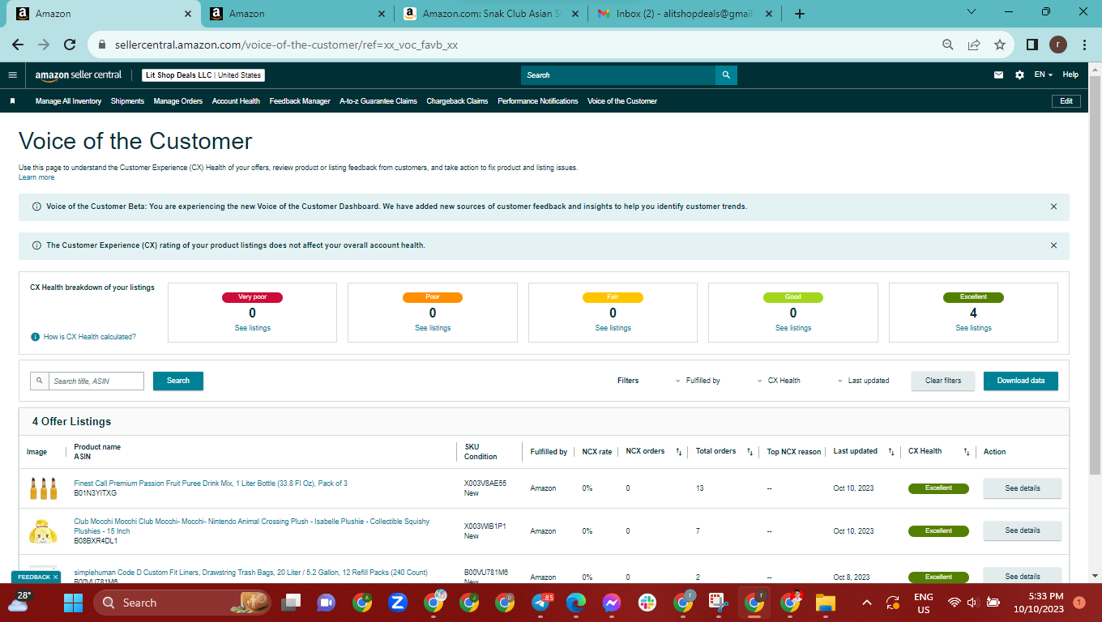See listings under Excellent CX Health

click(x=973, y=328)
